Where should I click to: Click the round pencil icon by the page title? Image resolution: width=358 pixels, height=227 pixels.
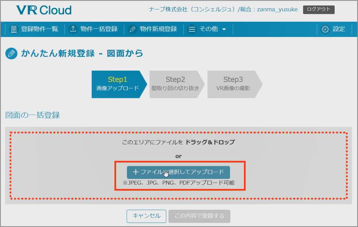pyautogui.click(x=11, y=53)
